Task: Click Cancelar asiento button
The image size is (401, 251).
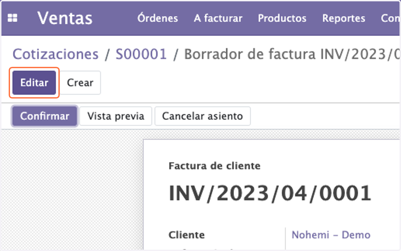Action: (x=203, y=116)
